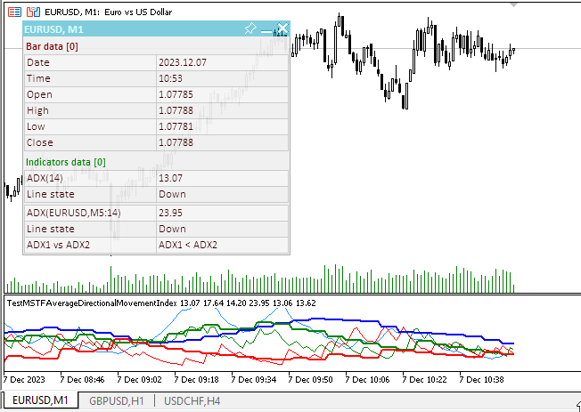
Task: Close the EURUSD, M1 info panel
Action: pos(282,28)
